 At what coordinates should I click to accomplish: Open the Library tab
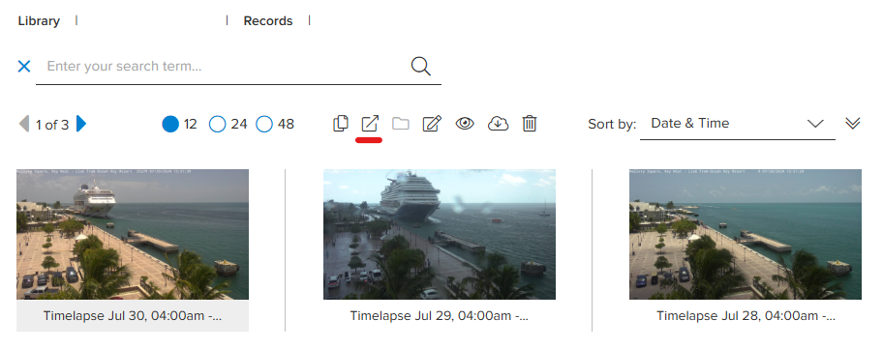[39, 21]
